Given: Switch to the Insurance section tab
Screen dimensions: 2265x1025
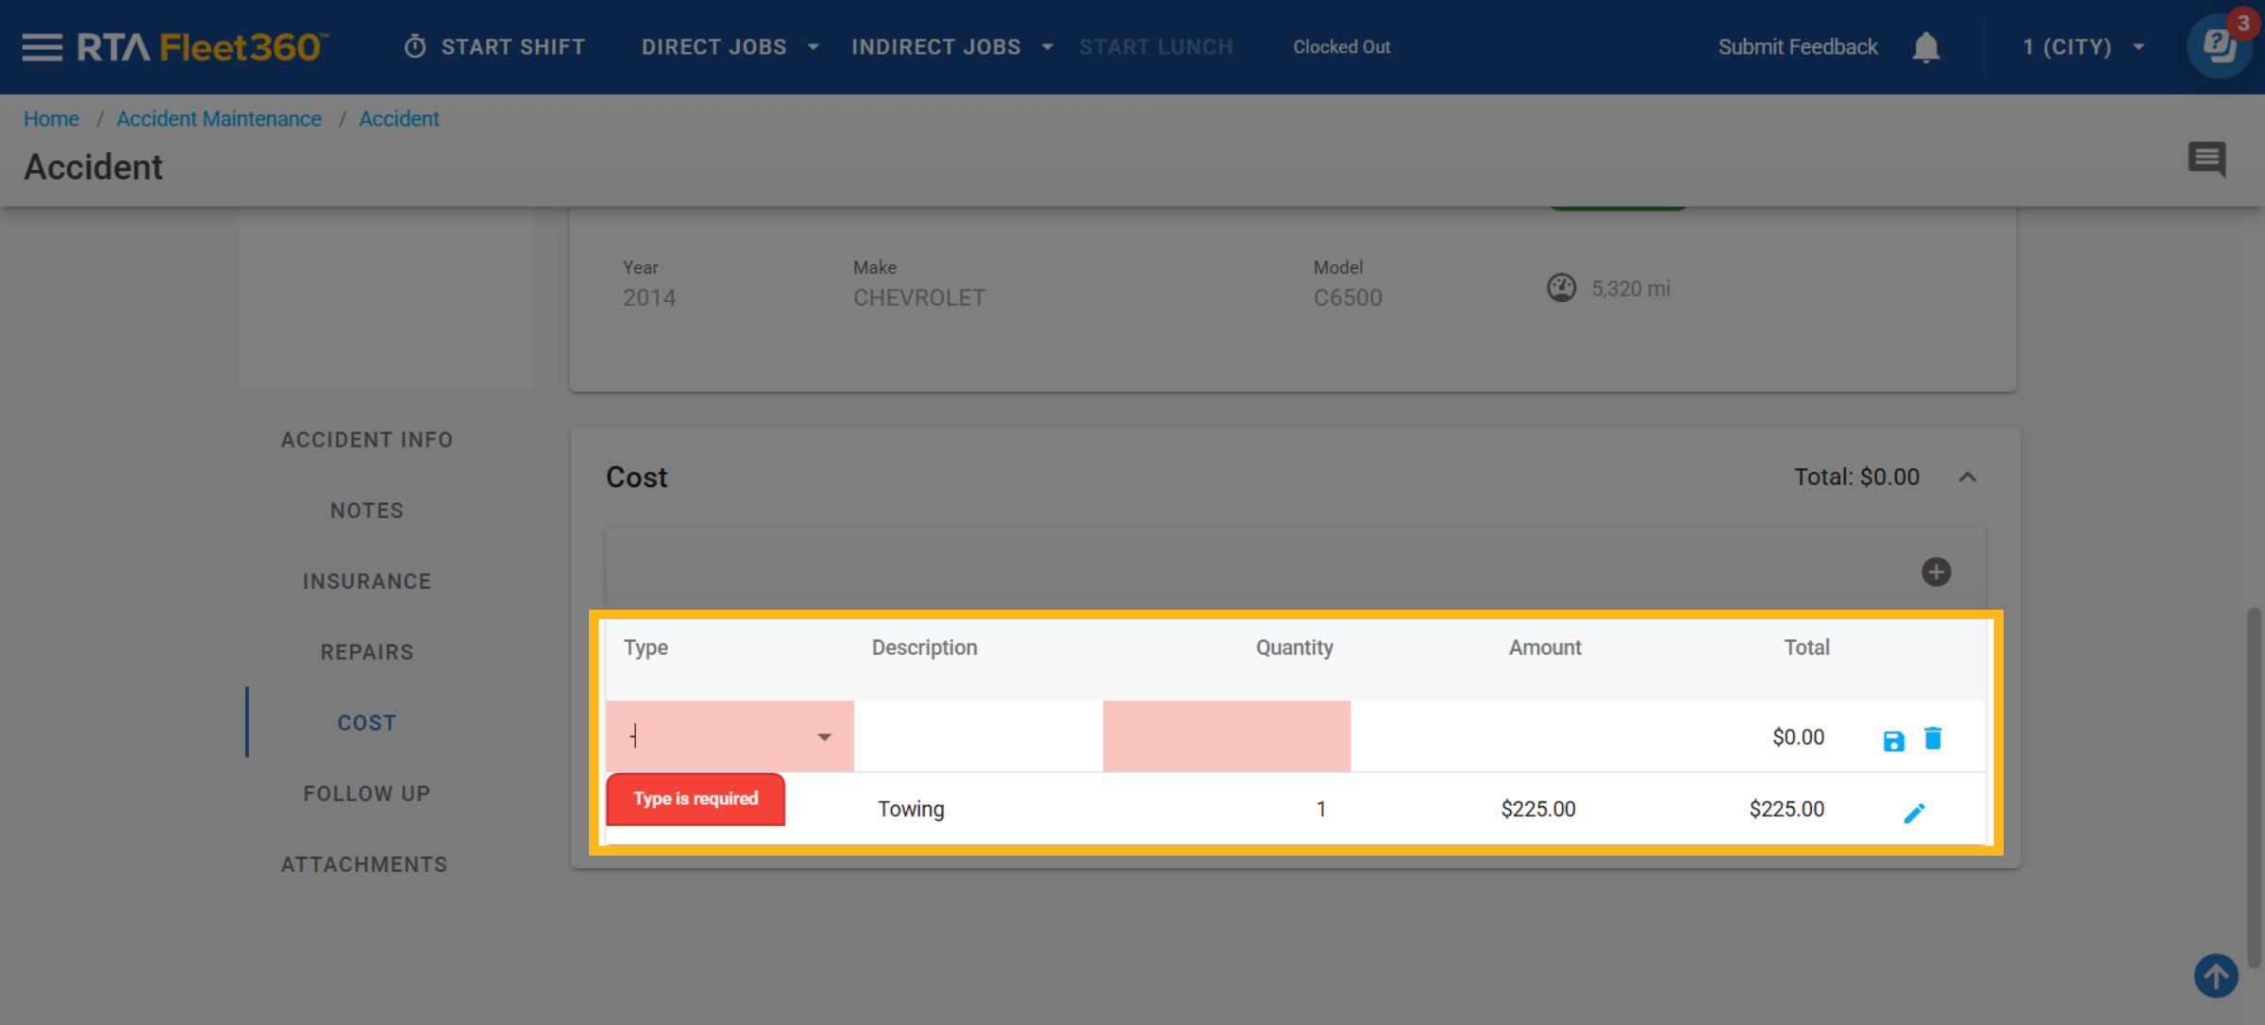Looking at the screenshot, I should tap(367, 581).
